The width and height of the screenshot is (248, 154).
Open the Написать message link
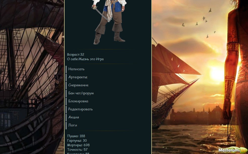(76, 69)
